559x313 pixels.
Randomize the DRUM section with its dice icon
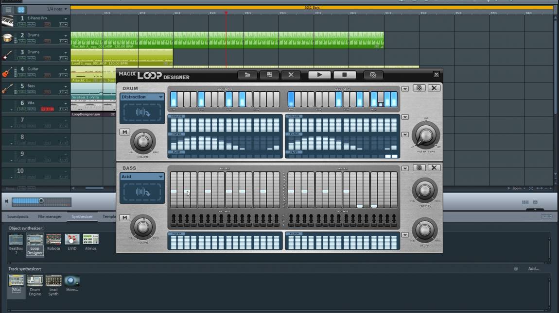(419, 88)
